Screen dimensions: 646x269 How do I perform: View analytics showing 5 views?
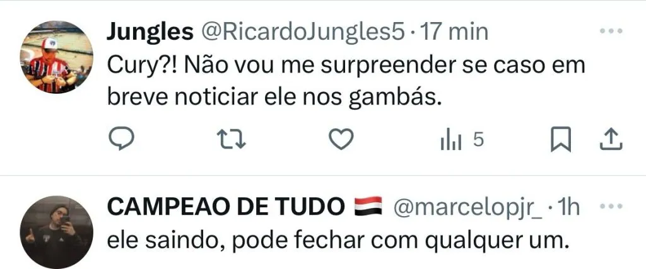tap(462, 140)
